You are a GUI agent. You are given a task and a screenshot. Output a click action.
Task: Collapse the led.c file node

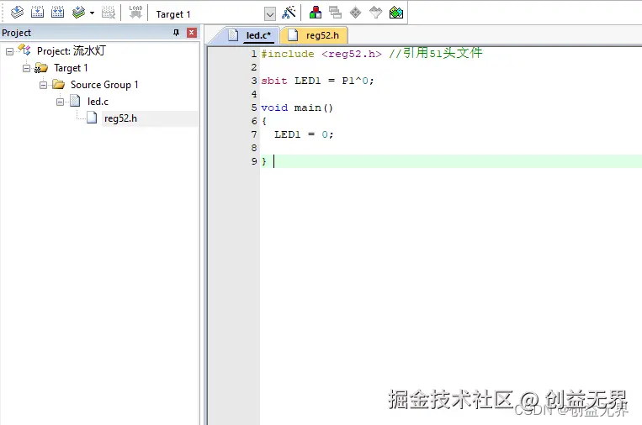coord(61,102)
